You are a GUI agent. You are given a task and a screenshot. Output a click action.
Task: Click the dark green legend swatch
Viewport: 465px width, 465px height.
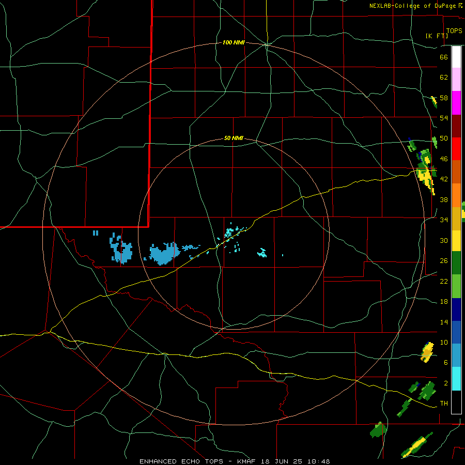[x=456, y=263]
